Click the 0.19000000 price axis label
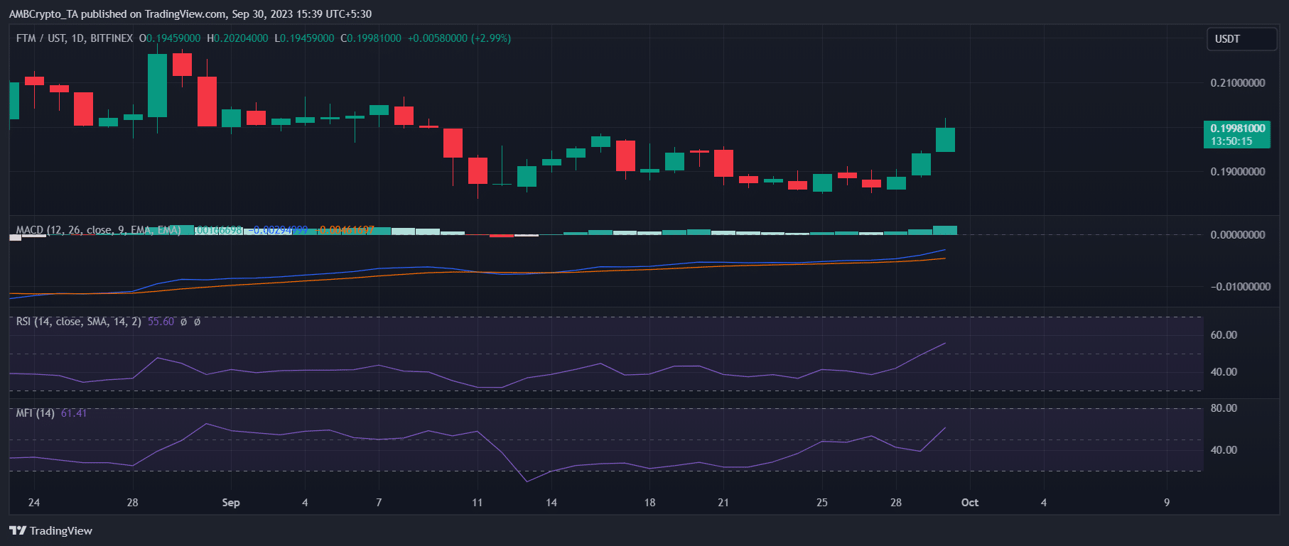The height and width of the screenshot is (546, 1289). tap(1237, 172)
